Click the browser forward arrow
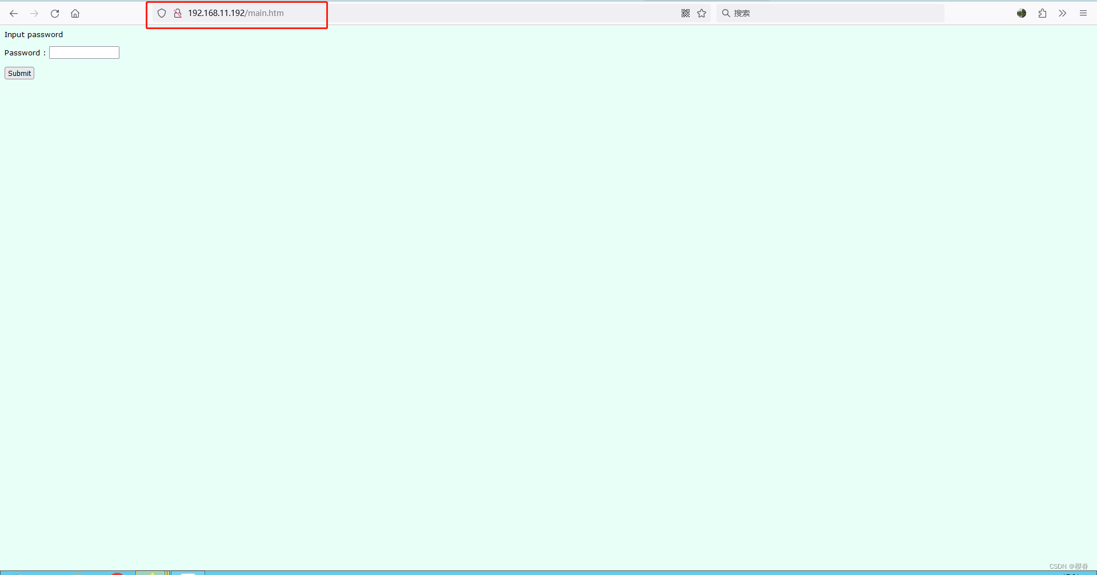1097x575 pixels. pos(34,13)
